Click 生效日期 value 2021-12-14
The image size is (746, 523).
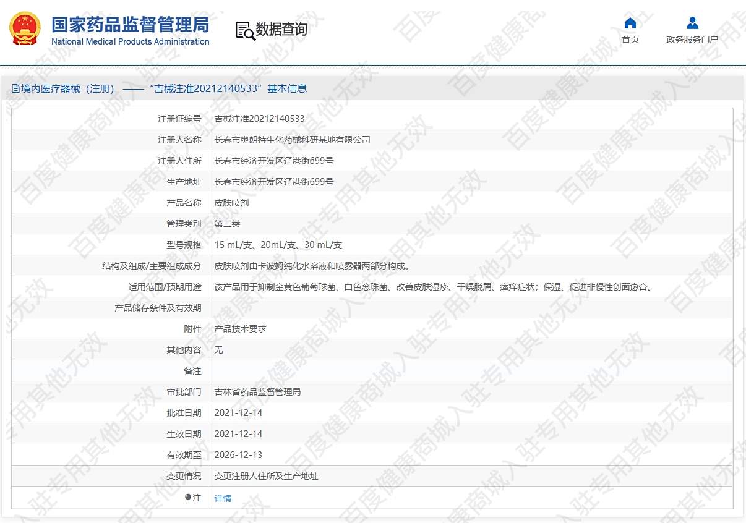pos(238,434)
